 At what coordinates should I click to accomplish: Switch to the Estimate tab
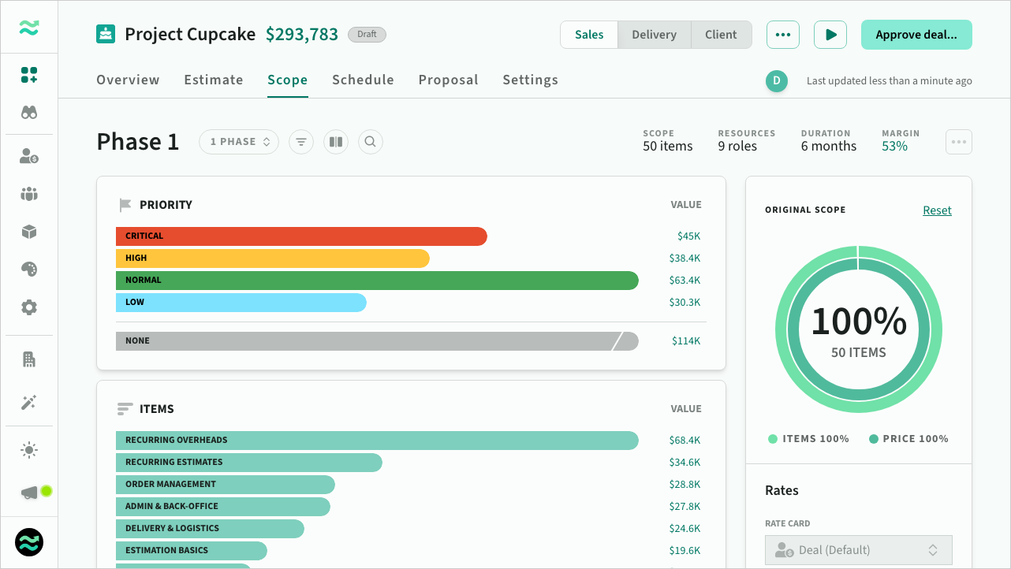click(x=213, y=80)
